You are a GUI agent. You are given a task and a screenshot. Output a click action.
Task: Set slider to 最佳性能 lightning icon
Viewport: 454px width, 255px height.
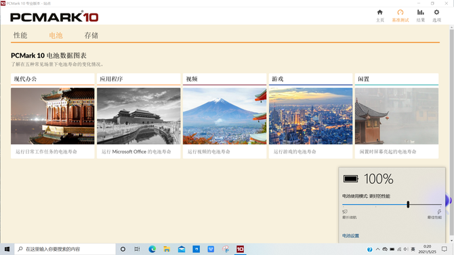coord(439,212)
